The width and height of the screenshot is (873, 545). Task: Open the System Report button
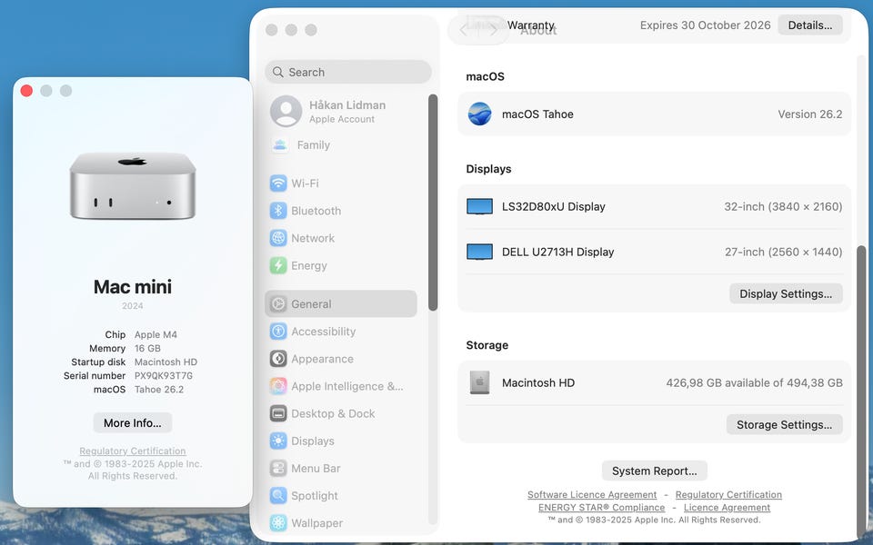click(654, 471)
